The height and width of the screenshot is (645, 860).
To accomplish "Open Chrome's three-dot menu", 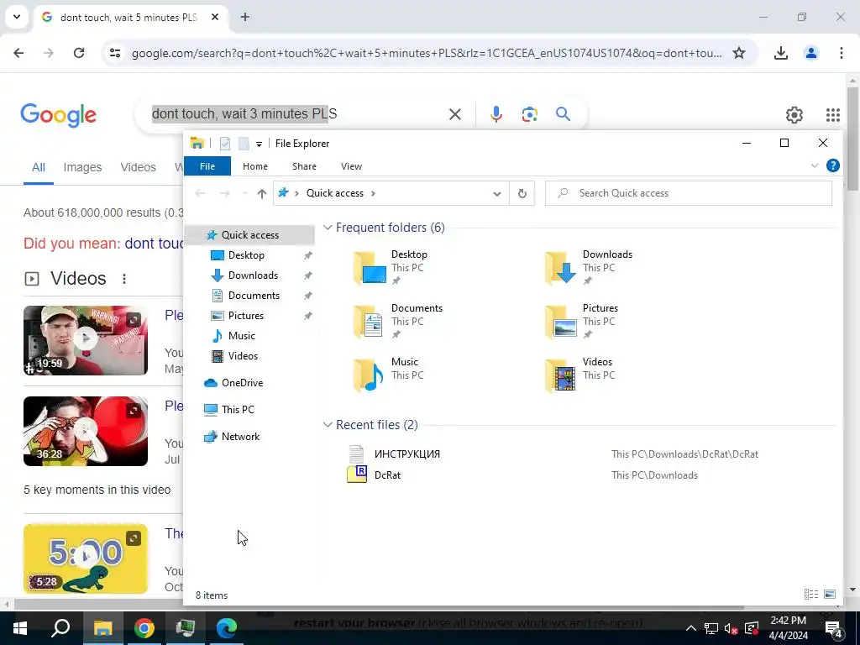I will pyautogui.click(x=842, y=53).
